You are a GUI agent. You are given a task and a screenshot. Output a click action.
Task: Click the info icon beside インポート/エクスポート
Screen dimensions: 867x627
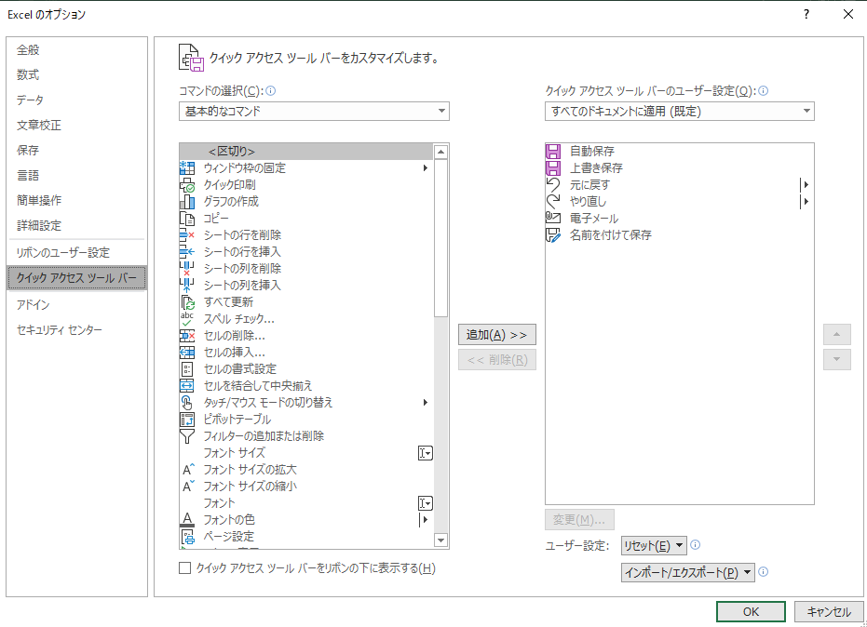pyautogui.click(x=763, y=572)
